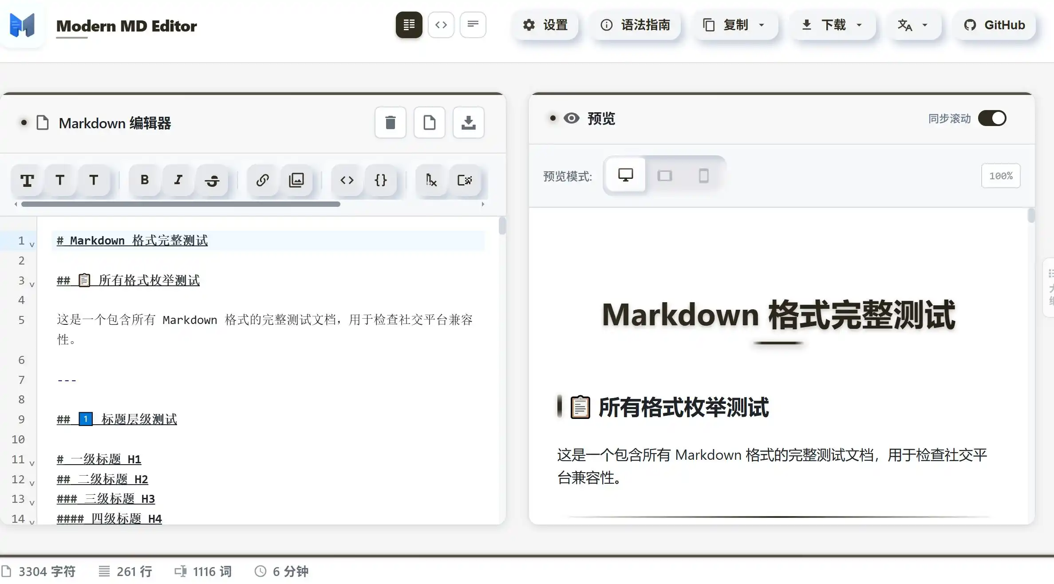
Task: Click editor line '## 标题层级测试'
Action: point(117,419)
